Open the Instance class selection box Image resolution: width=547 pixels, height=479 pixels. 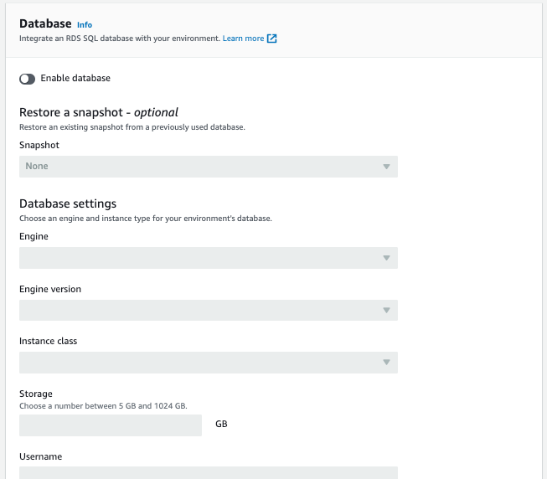point(201,363)
